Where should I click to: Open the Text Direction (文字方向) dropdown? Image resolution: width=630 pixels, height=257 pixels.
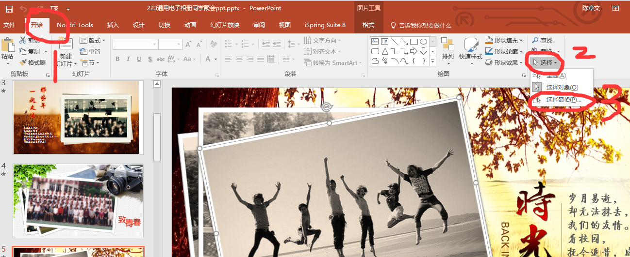323,41
